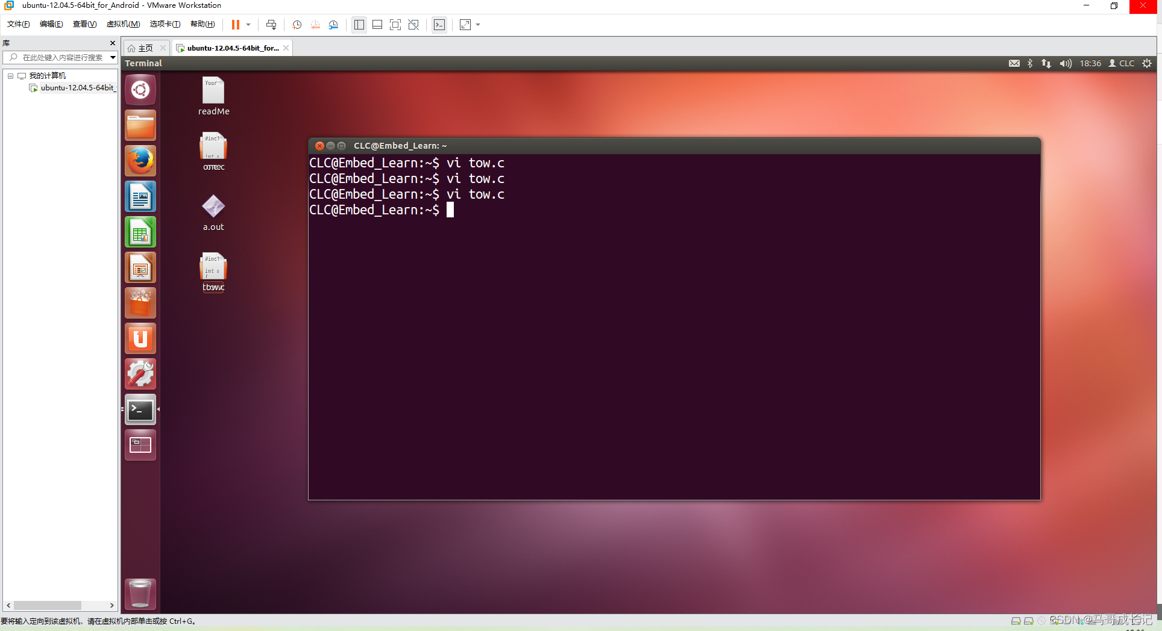Click the Terminal title in top panel
Viewport: 1162px width, 631px height.
[x=143, y=63]
